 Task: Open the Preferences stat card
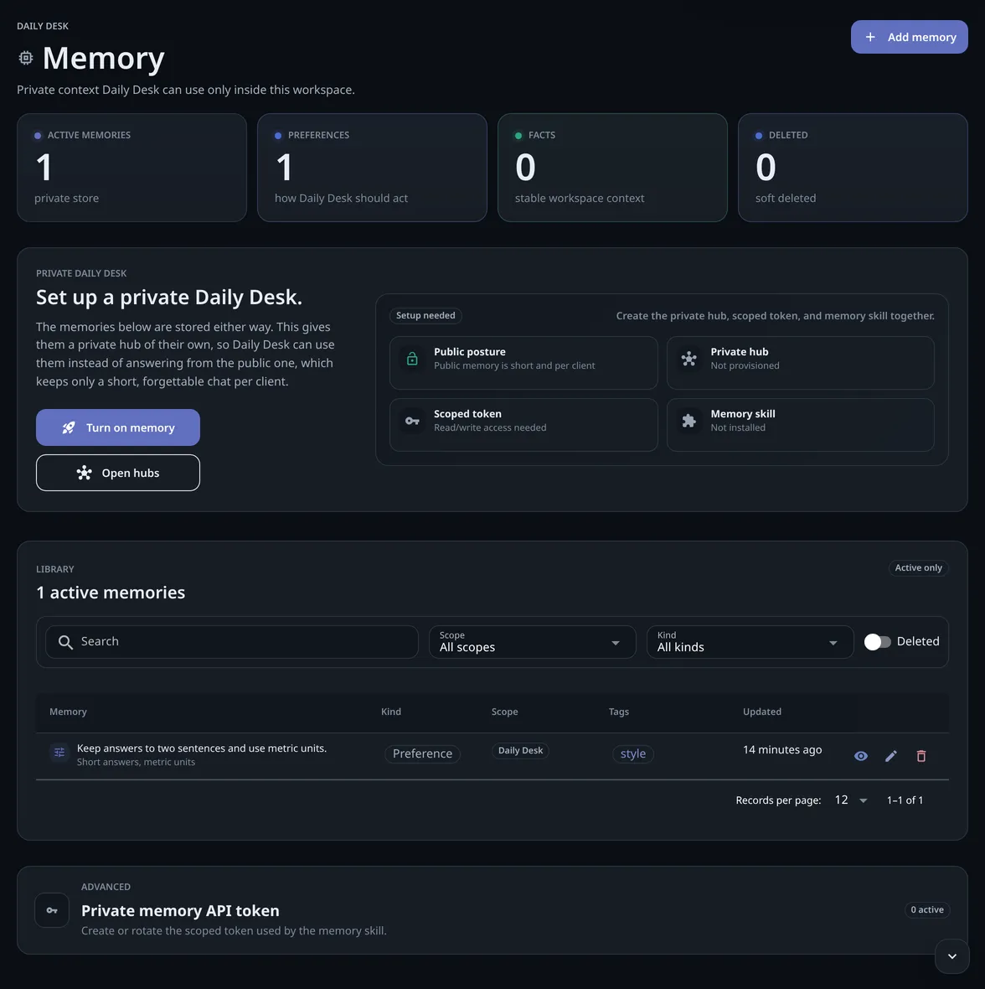(x=372, y=167)
